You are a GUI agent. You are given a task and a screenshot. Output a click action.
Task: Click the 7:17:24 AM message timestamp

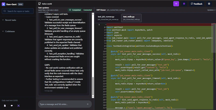click(48, 91)
